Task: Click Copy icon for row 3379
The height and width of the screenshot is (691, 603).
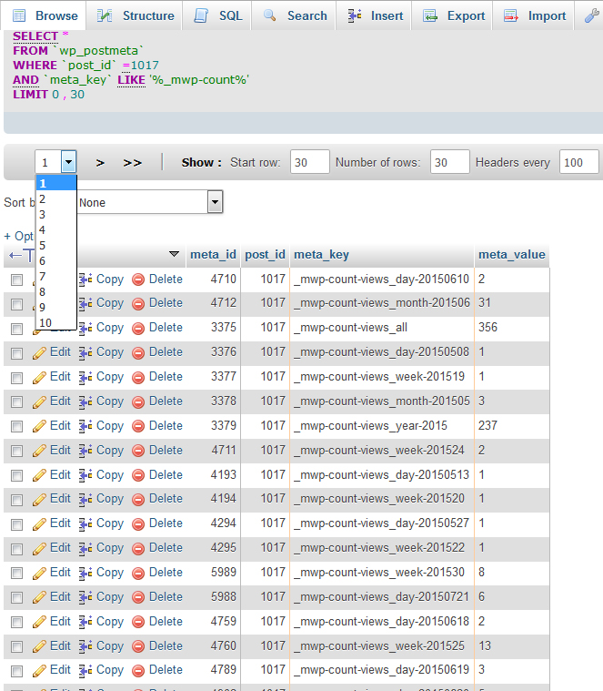Action: 85,426
